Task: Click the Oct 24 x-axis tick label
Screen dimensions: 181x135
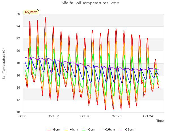Action: [x=148, y=116]
